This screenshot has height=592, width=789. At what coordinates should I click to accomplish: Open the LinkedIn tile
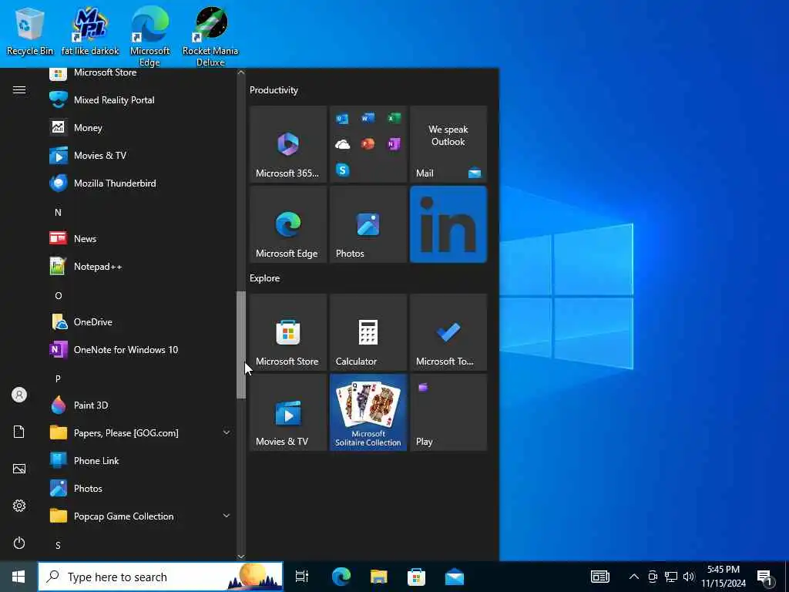pyautogui.click(x=448, y=224)
